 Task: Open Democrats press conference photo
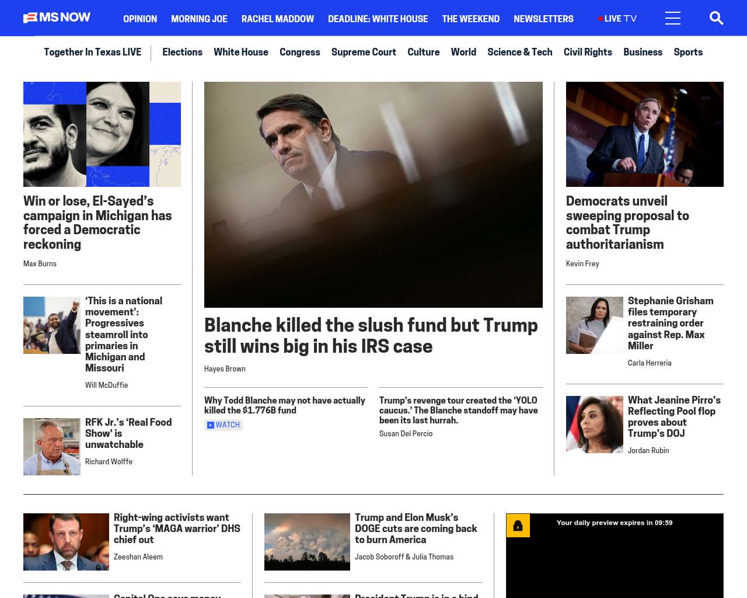[645, 134]
